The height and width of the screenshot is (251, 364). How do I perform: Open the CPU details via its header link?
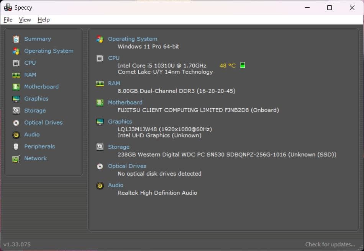coord(113,58)
